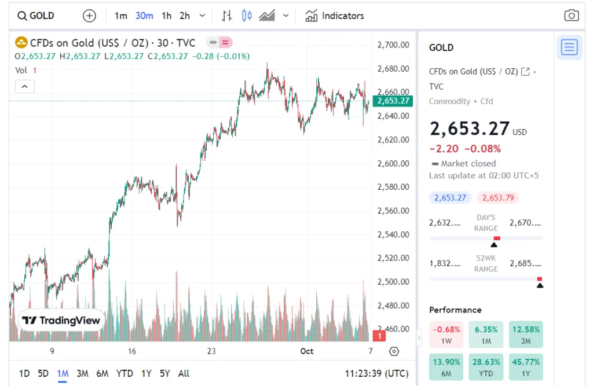593x386 pixels.
Task: Select the YTD date range
Action: pos(125,373)
